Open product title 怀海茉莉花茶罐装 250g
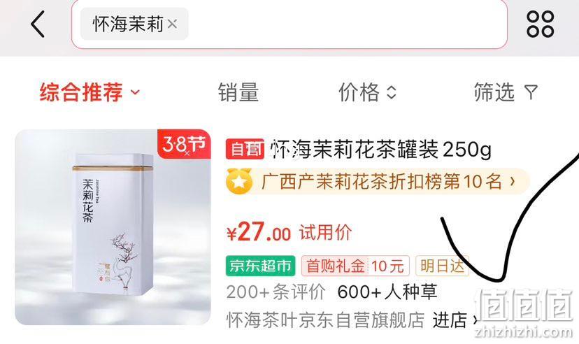 [380, 149]
